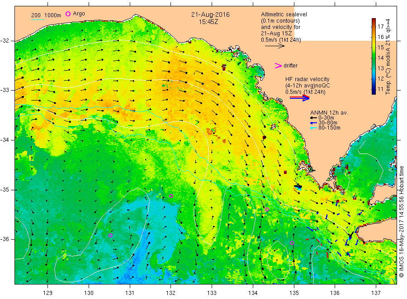This screenshot has width=407, height=299.
Task: Click the 'Altimetric sealevel' legend text
Action: (284, 14)
